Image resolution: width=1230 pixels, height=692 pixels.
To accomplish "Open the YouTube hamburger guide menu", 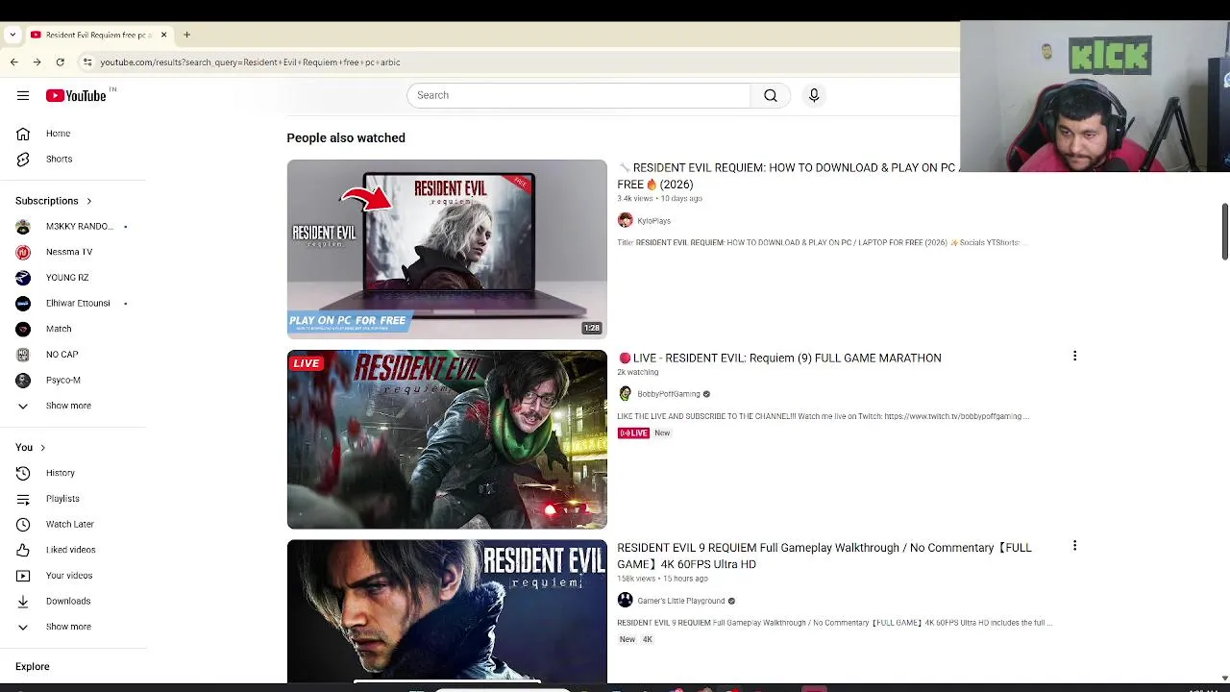I will 23,95.
